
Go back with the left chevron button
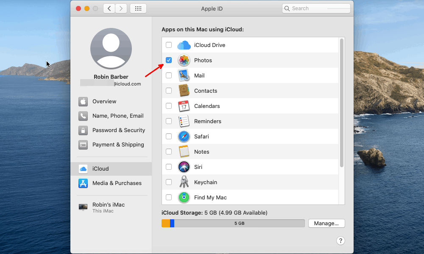pyautogui.click(x=109, y=8)
